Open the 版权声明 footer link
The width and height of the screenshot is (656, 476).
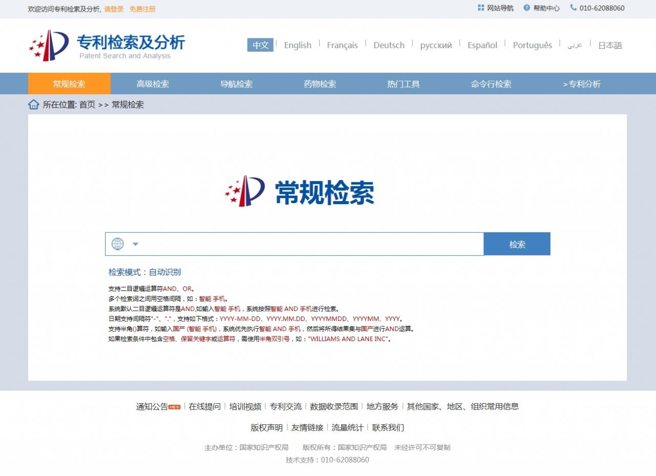(x=266, y=427)
